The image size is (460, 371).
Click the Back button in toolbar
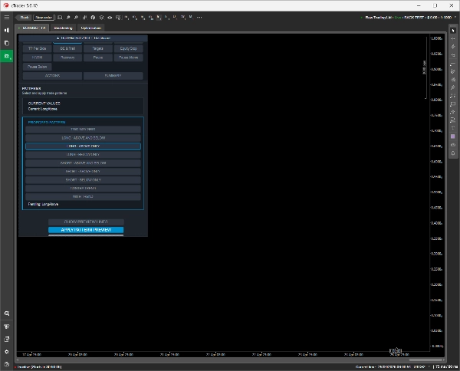24,18
